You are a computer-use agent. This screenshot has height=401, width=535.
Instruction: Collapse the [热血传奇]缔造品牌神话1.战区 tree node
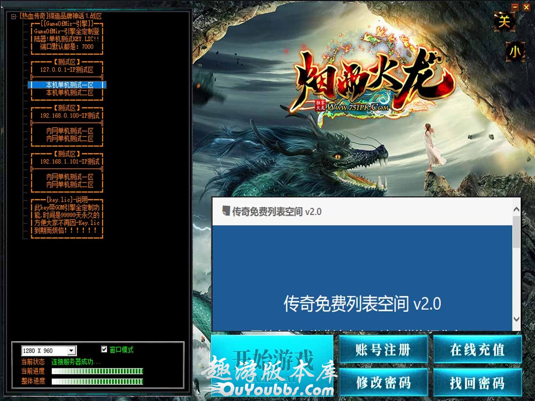[14, 17]
